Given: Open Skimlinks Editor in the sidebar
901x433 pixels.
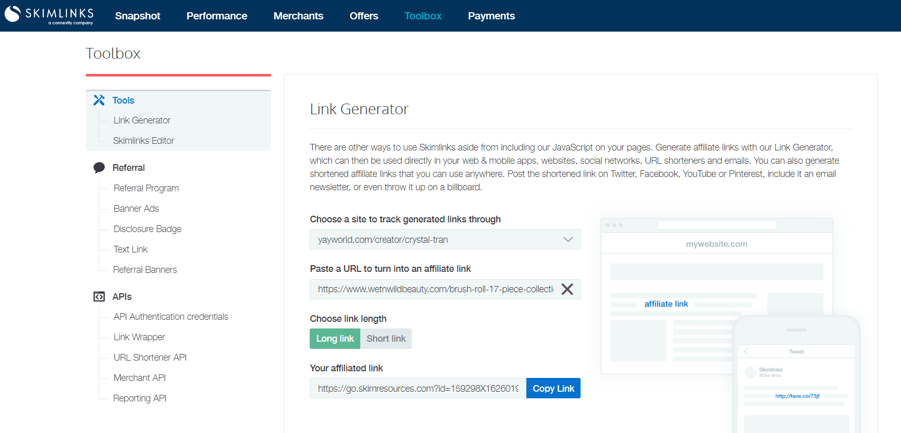Looking at the screenshot, I should pyautogui.click(x=144, y=141).
